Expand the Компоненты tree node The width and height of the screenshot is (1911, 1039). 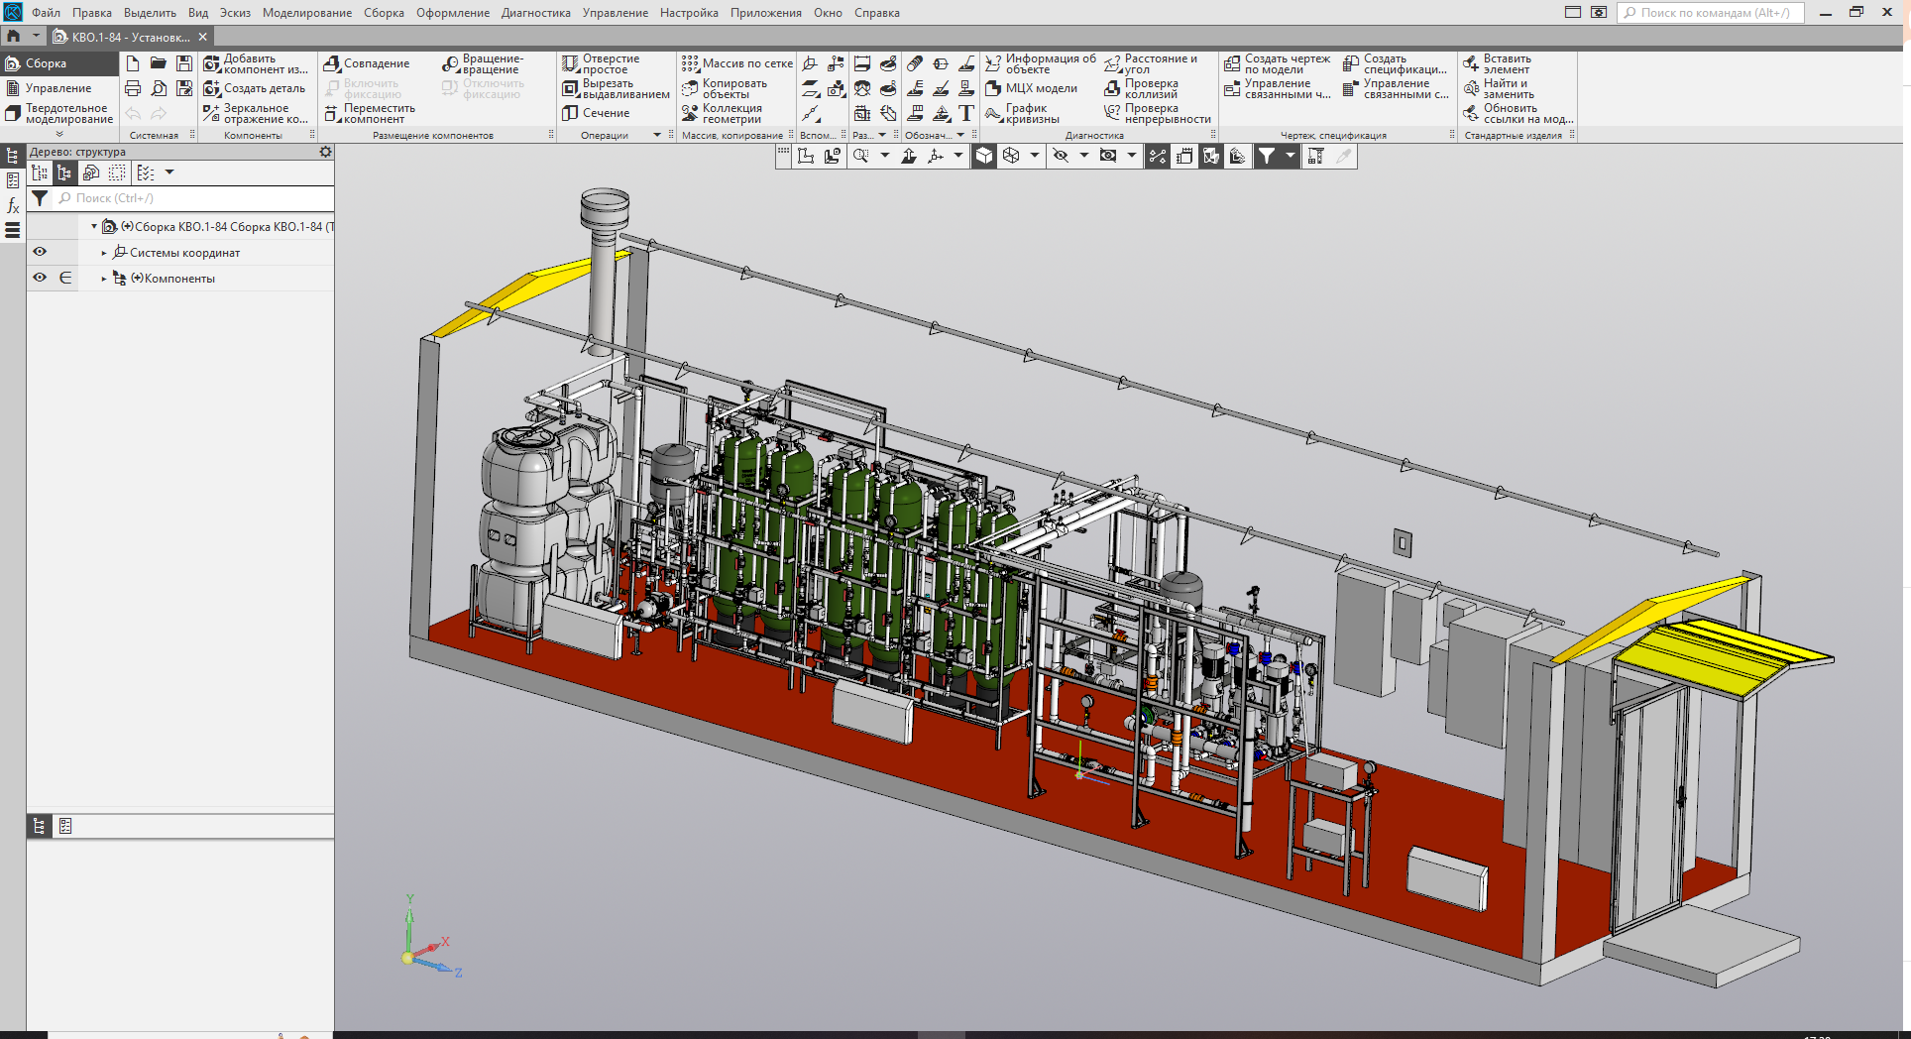[104, 279]
